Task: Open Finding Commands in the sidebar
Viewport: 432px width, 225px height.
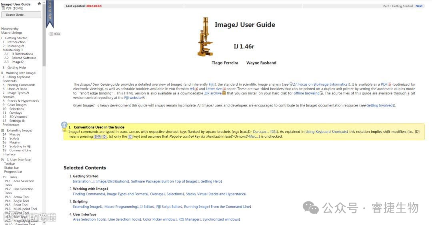Action: click(21, 85)
